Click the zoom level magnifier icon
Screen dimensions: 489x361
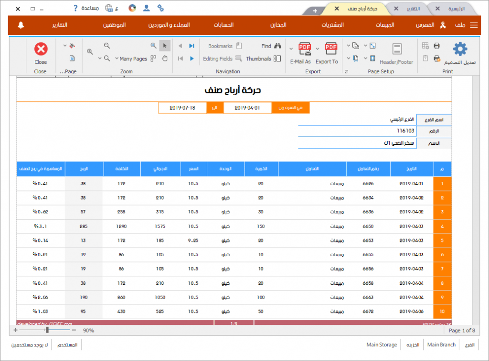tap(107, 59)
